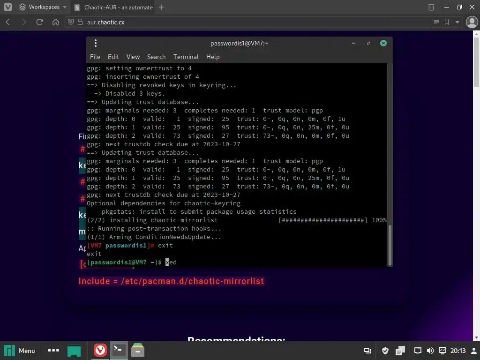Screen dimensions: 480x360
Task: Reload the current page
Action: click(x=39, y=22)
